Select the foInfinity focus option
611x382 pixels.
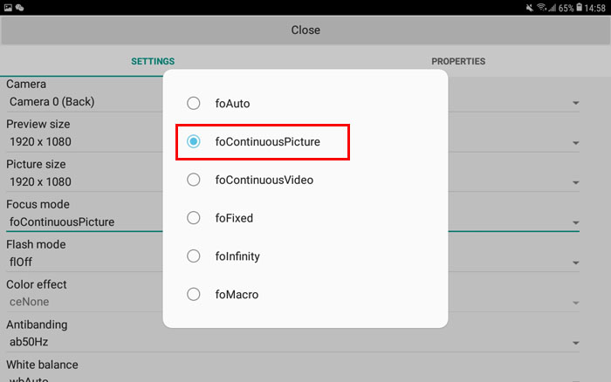click(193, 256)
